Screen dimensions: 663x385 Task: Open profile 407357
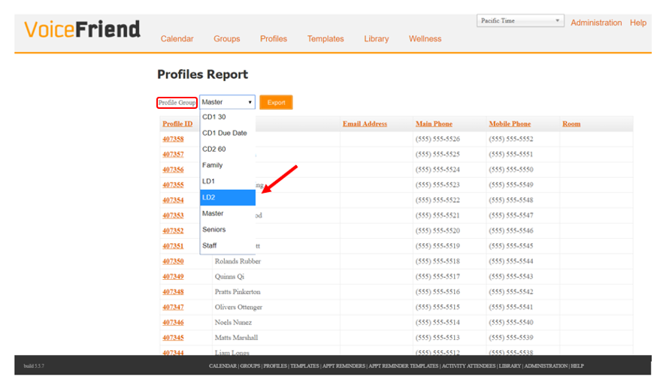(x=173, y=154)
